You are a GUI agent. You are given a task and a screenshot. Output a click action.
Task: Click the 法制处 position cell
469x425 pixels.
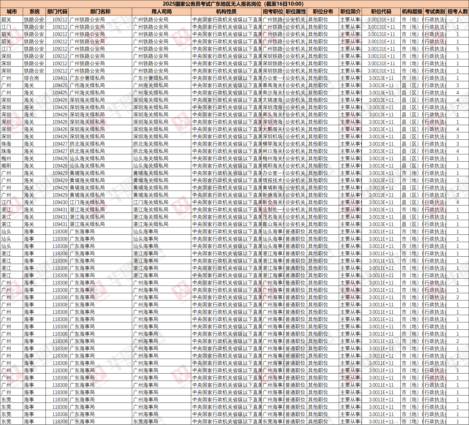tap(273, 210)
